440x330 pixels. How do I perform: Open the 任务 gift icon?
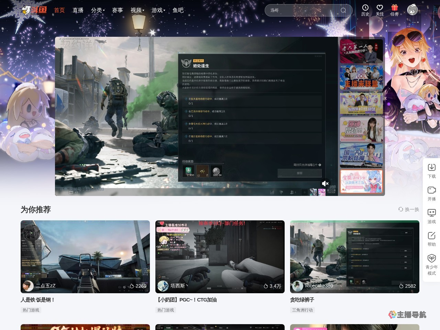point(394,8)
